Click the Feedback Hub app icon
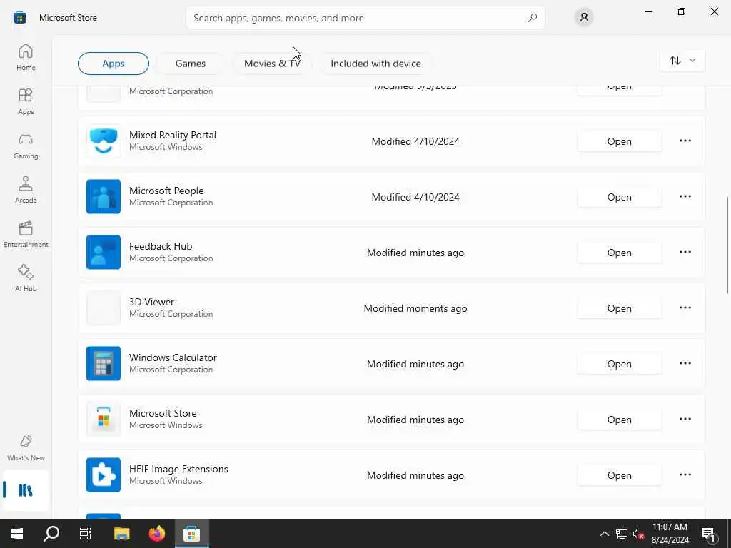The image size is (731, 548). (104, 252)
